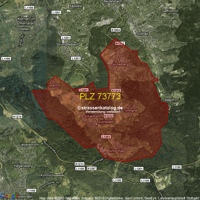Click the K1213 road shield

80,164
